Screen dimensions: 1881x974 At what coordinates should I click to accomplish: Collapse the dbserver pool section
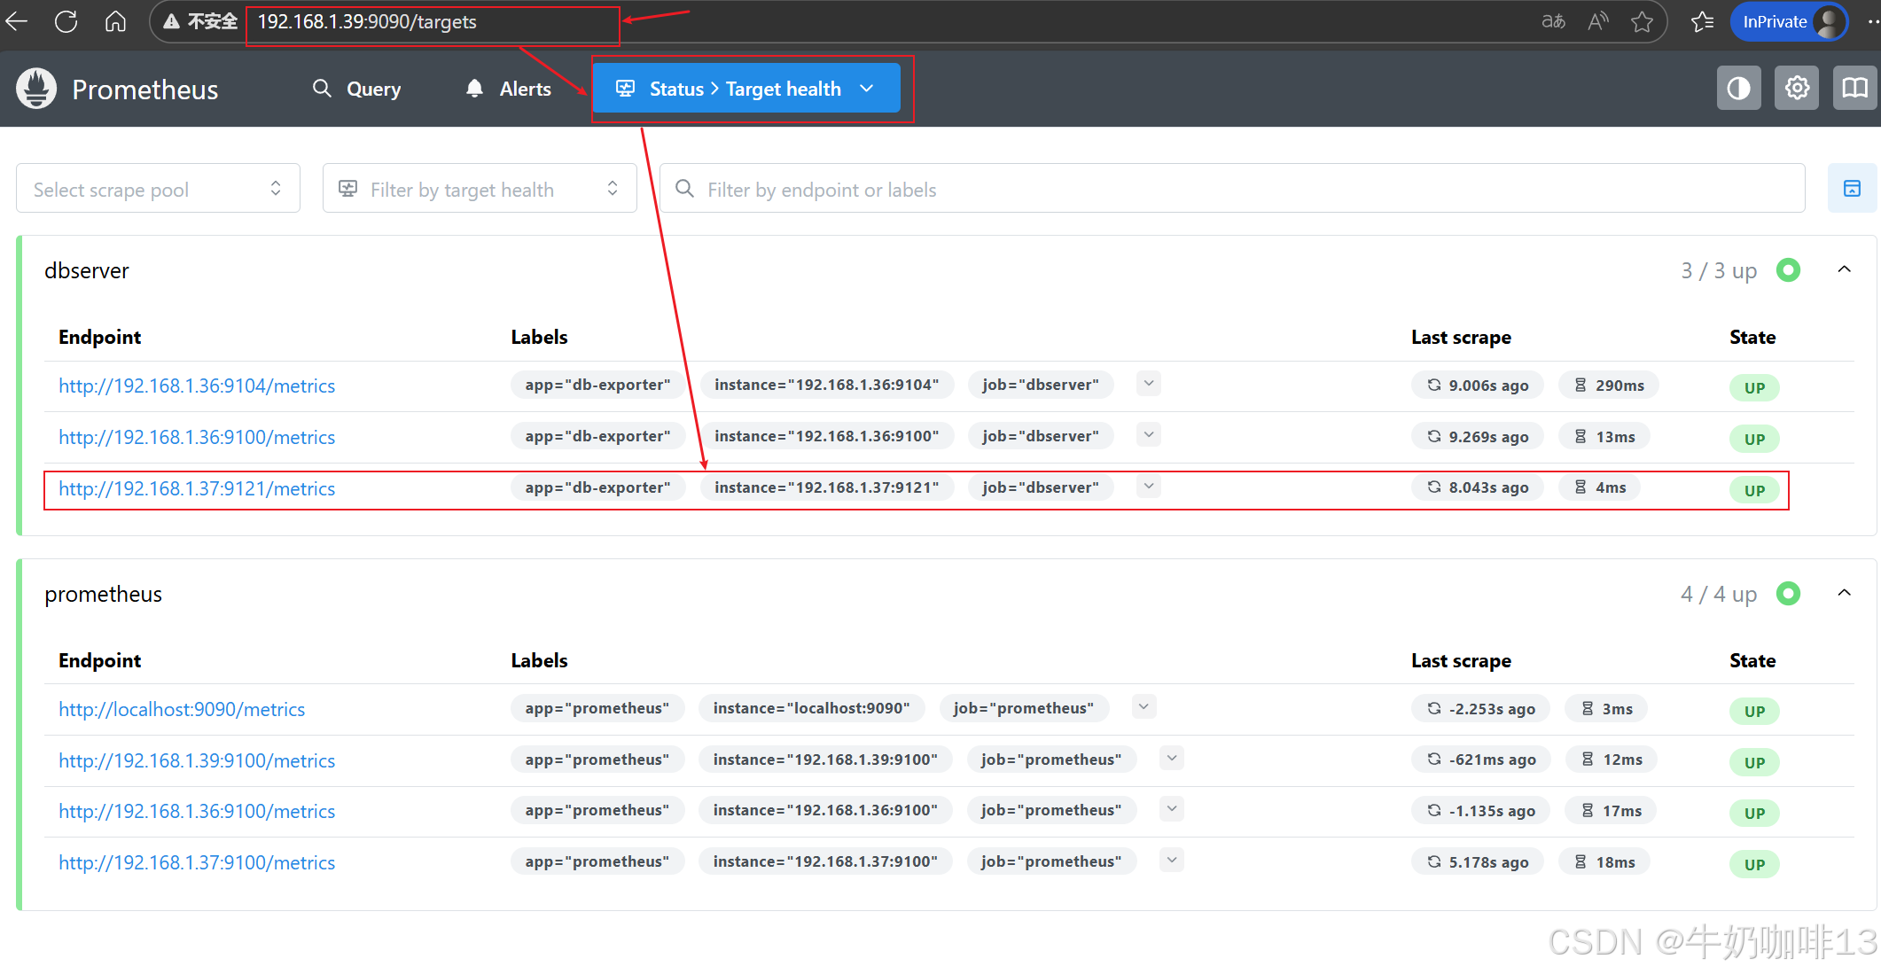coord(1845,269)
